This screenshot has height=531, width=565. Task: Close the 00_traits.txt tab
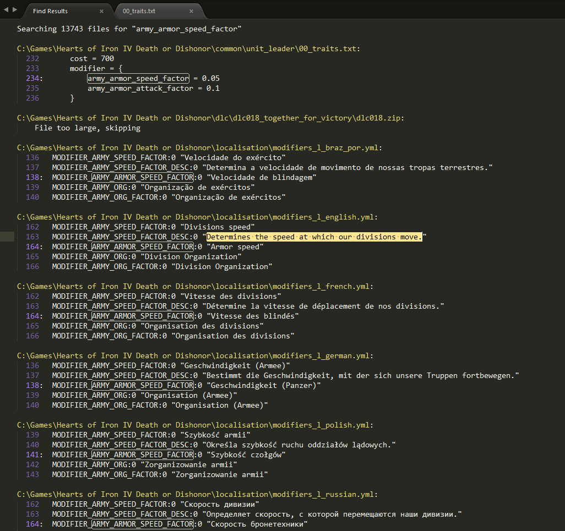(x=191, y=11)
